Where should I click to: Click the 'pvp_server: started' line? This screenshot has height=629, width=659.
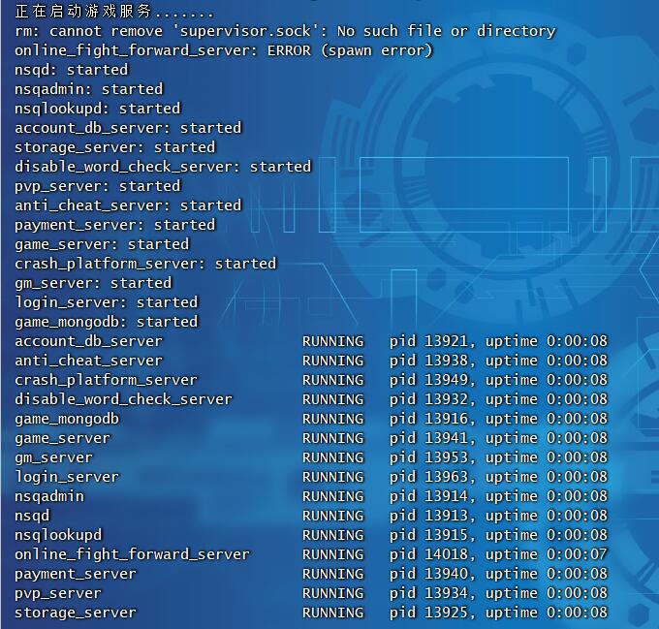[98, 186]
